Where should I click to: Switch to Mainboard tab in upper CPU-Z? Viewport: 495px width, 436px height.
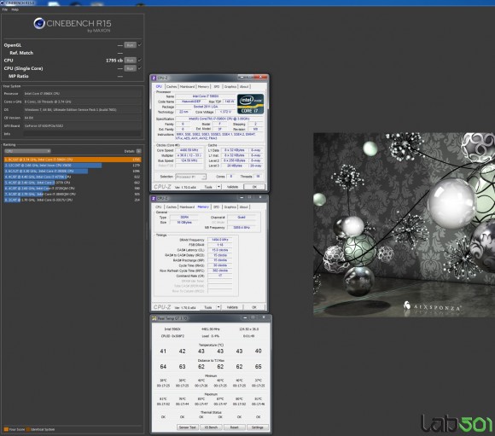pos(187,86)
